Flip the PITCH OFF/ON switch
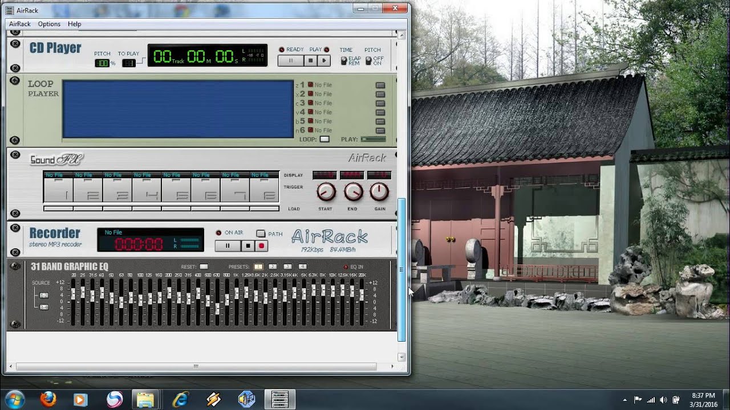The height and width of the screenshot is (410, 730). [368, 60]
